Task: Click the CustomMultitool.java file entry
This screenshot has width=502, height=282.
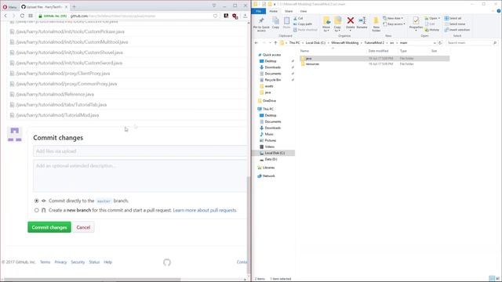Action: [x=71, y=42]
